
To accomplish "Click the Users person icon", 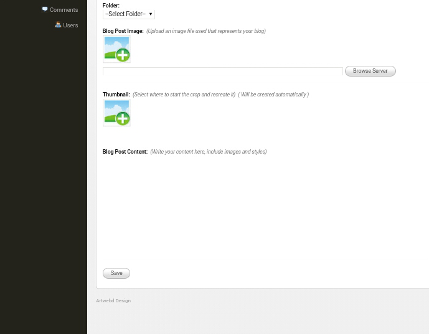I will pos(58,25).
